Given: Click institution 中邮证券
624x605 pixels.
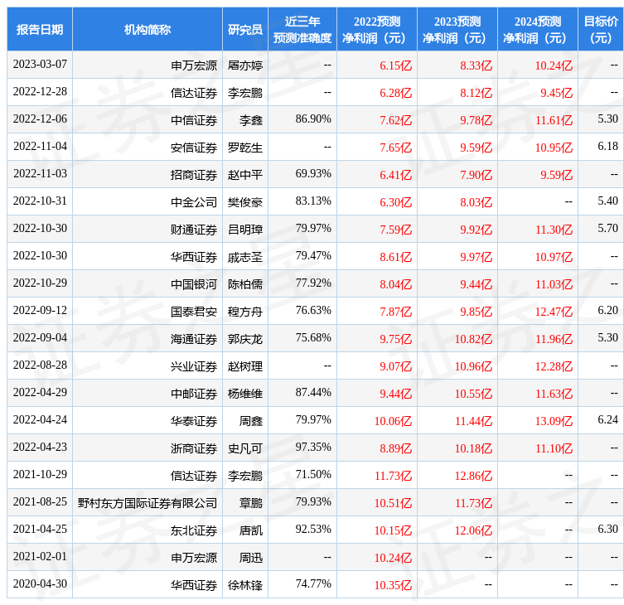Looking at the screenshot, I should point(194,394).
